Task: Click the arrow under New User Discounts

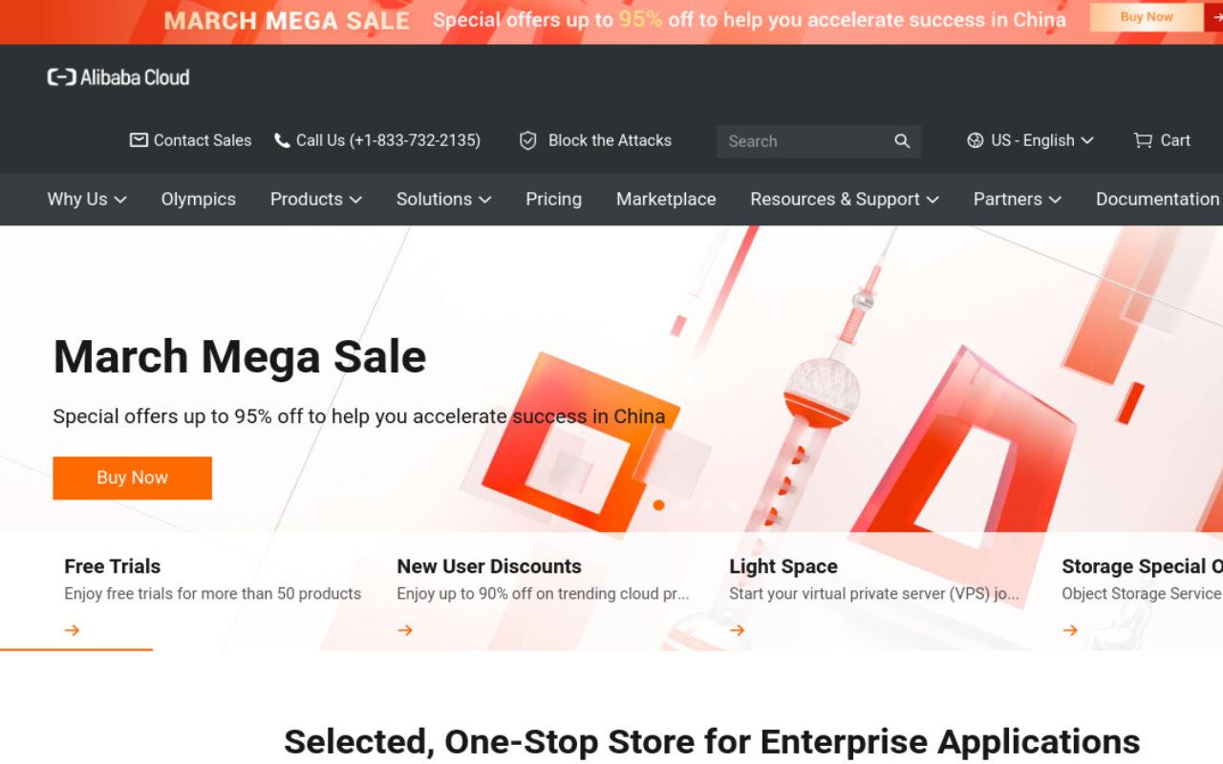Action: point(405,630)
